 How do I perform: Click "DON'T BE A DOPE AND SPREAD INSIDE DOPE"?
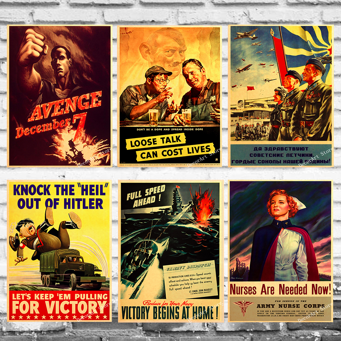(170, 129)
